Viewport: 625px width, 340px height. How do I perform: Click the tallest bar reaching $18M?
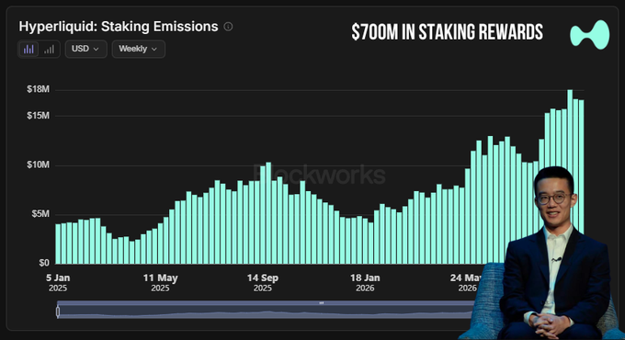pyautogui.click(x=570, y=131)
